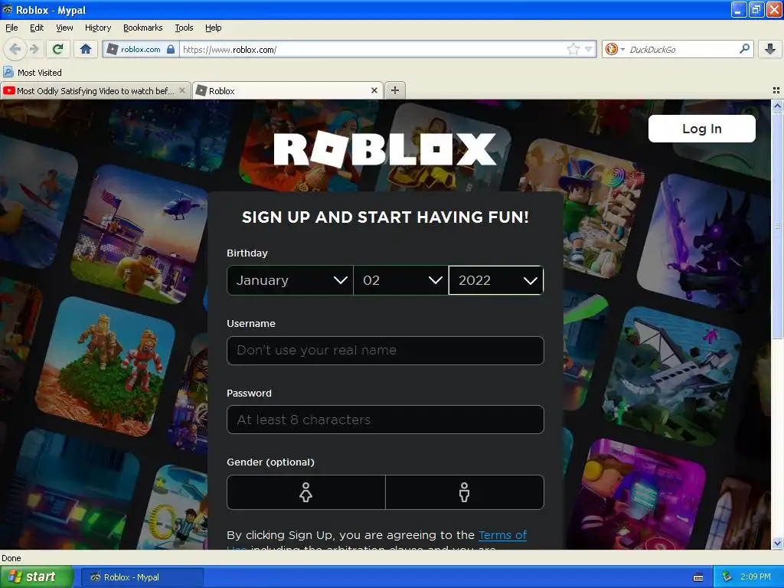
Task: Expand the birthday day dropdown 02
Action: click(401, 280)
